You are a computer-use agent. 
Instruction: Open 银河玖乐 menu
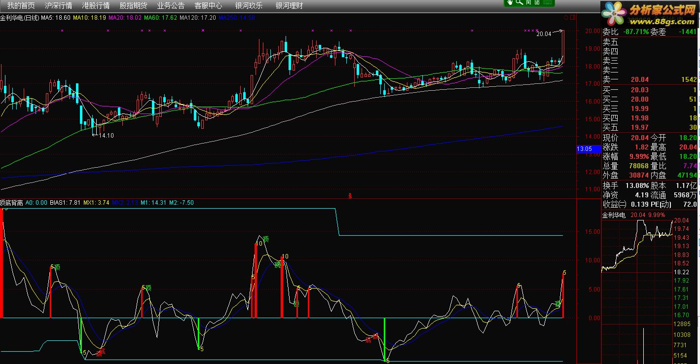(x=249, y=6)
